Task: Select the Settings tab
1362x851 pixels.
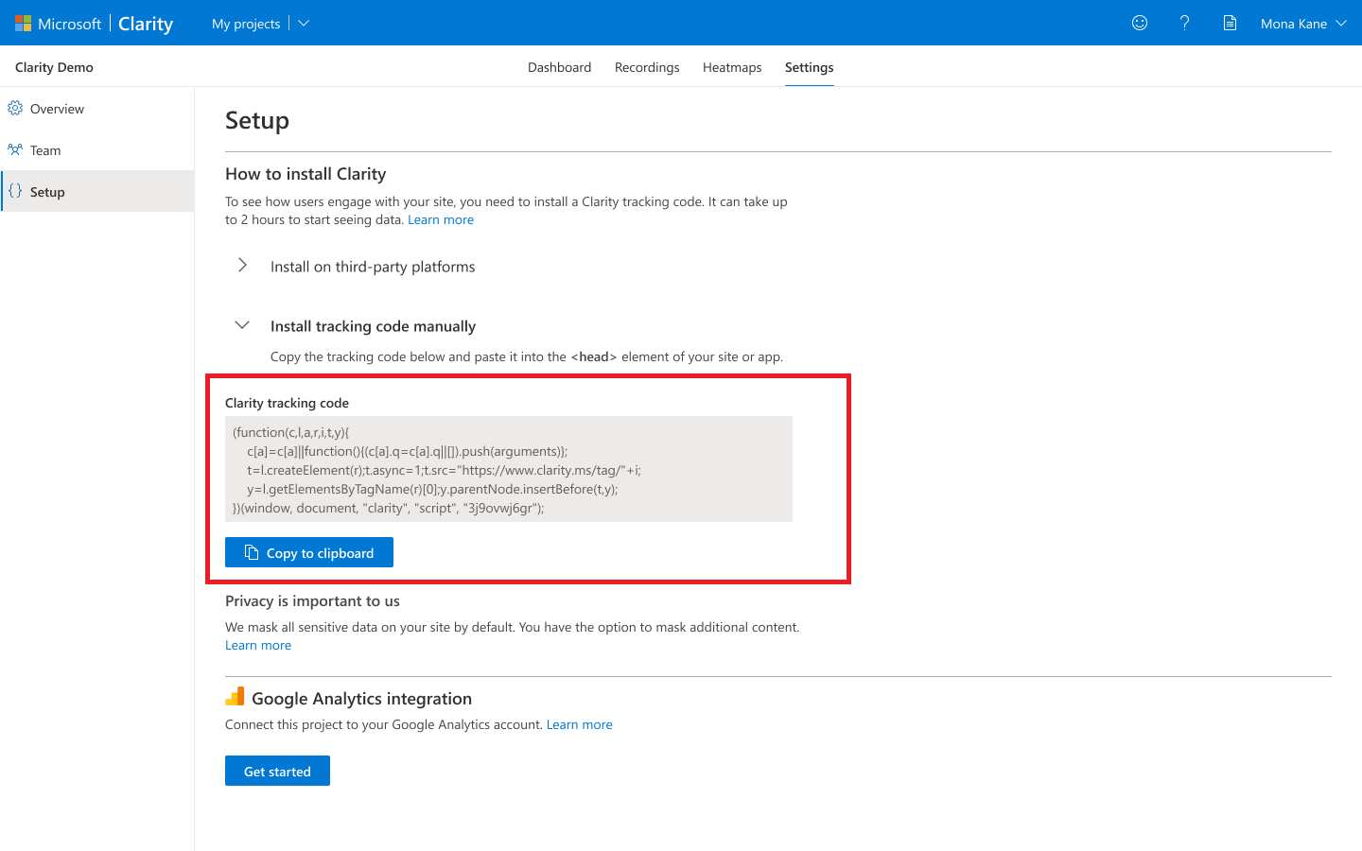Action: click(810, 67)
